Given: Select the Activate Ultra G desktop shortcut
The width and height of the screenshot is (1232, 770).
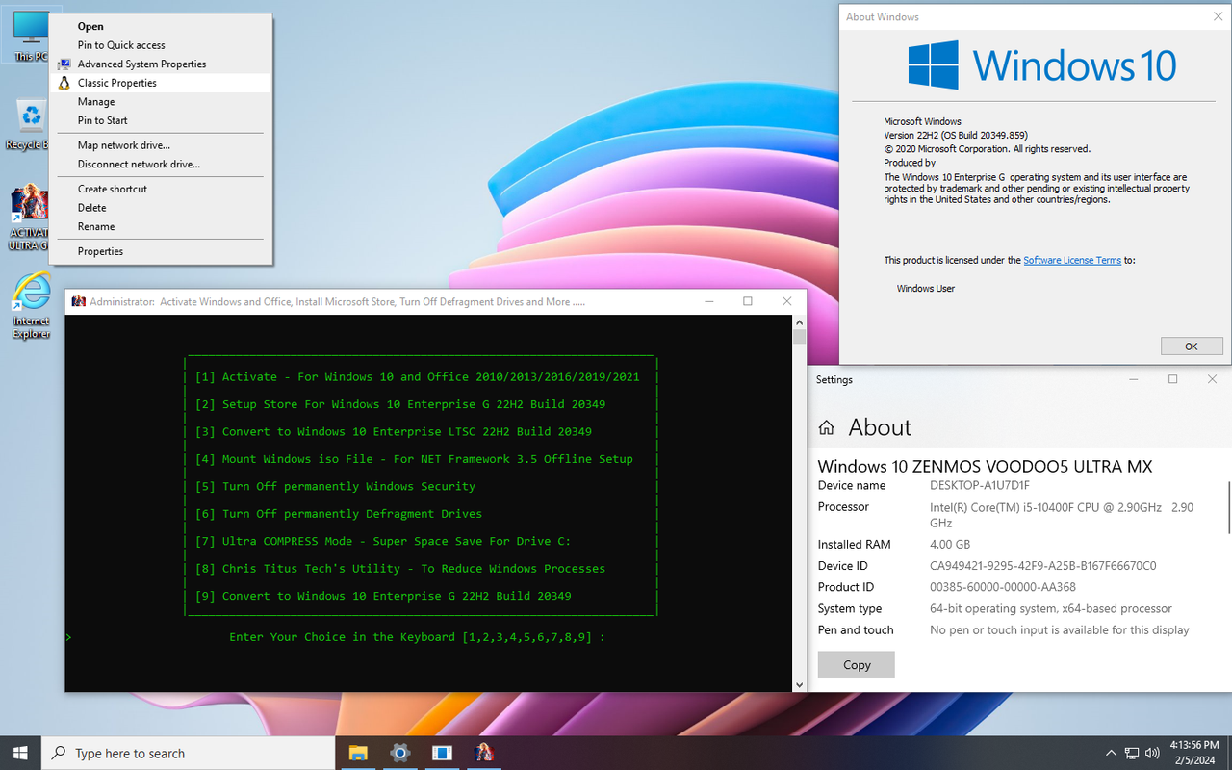Looking at the screenshot, I should (x=30, y=218).
